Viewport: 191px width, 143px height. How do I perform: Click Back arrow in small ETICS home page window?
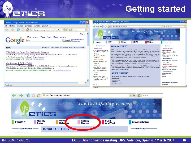click(x=94, y=26)
